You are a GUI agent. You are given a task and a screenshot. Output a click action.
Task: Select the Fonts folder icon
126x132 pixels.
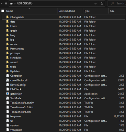[x=8, y=26]
